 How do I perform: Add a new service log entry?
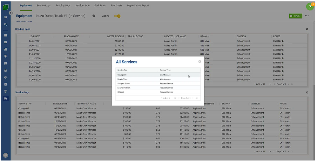307,92
